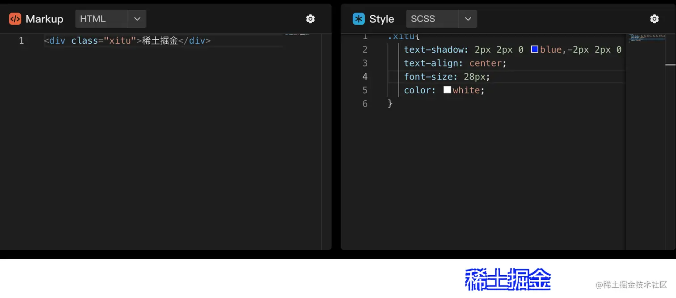Click the color: white line

coord(444,90)
